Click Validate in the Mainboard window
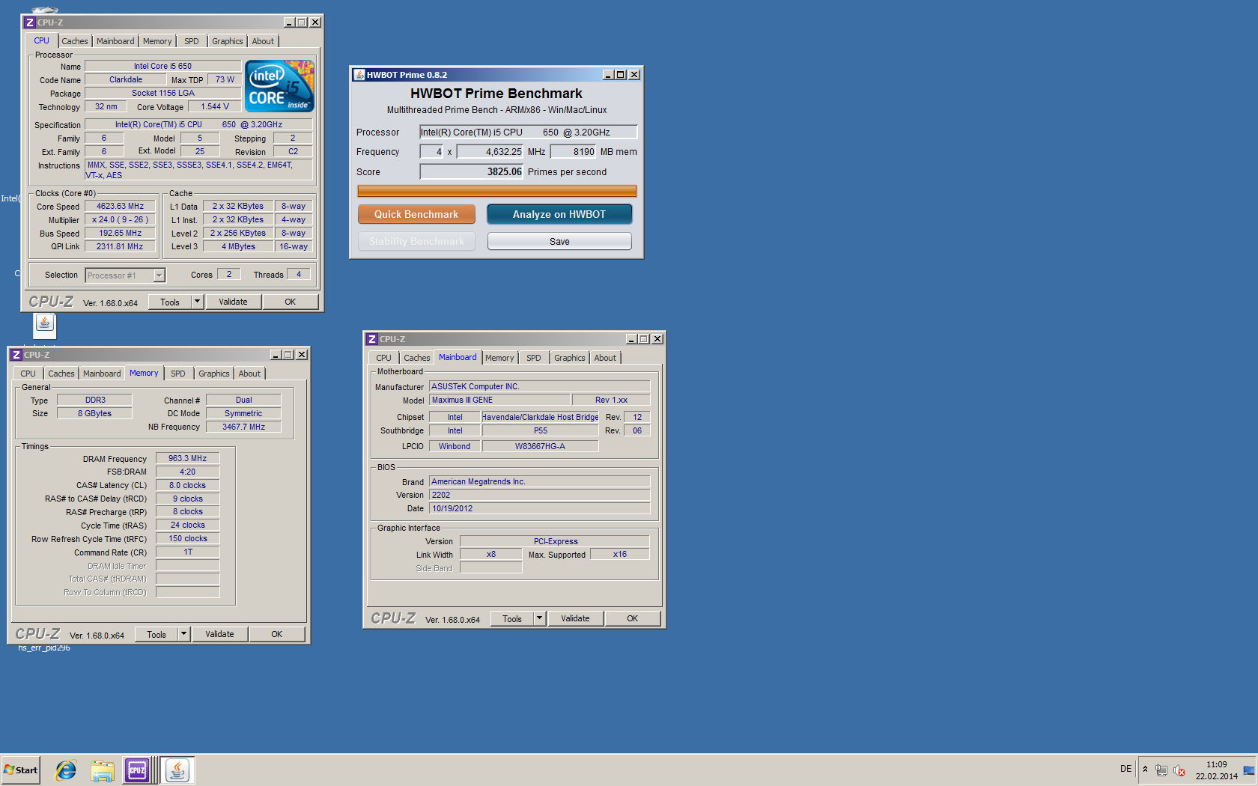Viewport: 1258px width, 786px height. [x=575, y=618]
